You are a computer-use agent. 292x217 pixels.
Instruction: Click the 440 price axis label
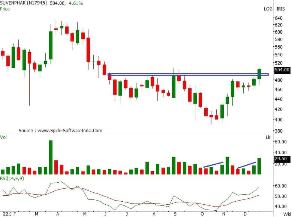click(279, 99)
